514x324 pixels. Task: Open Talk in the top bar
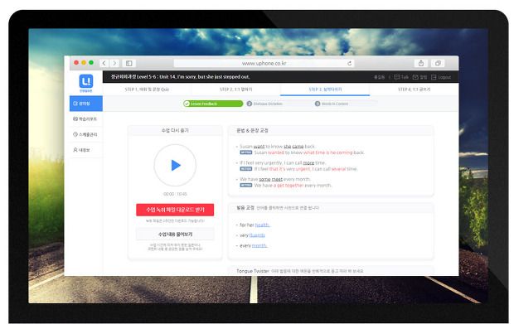point(401,77)
